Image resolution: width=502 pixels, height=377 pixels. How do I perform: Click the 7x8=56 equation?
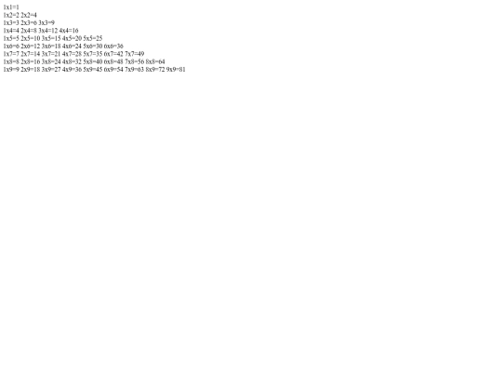pyautogui.click(x=135, y=61)
